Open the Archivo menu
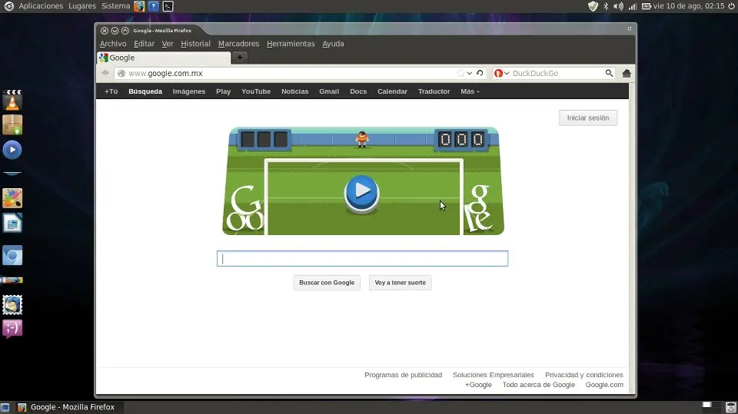This screenshot has width=738, height=414. [x=113, y=44]
